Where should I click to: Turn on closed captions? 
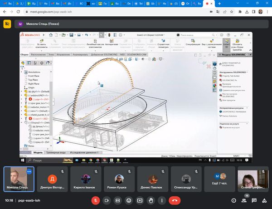coord(118,199)
